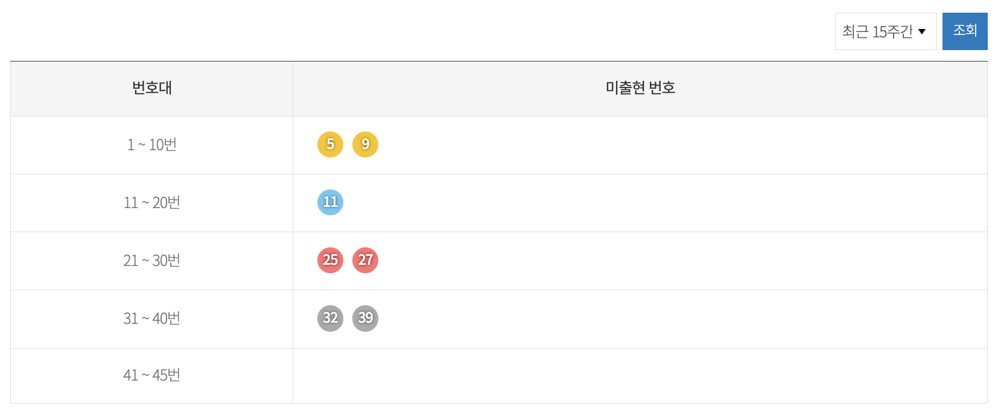
Task: Click the 번호대 column header
Action: point(151,88)
